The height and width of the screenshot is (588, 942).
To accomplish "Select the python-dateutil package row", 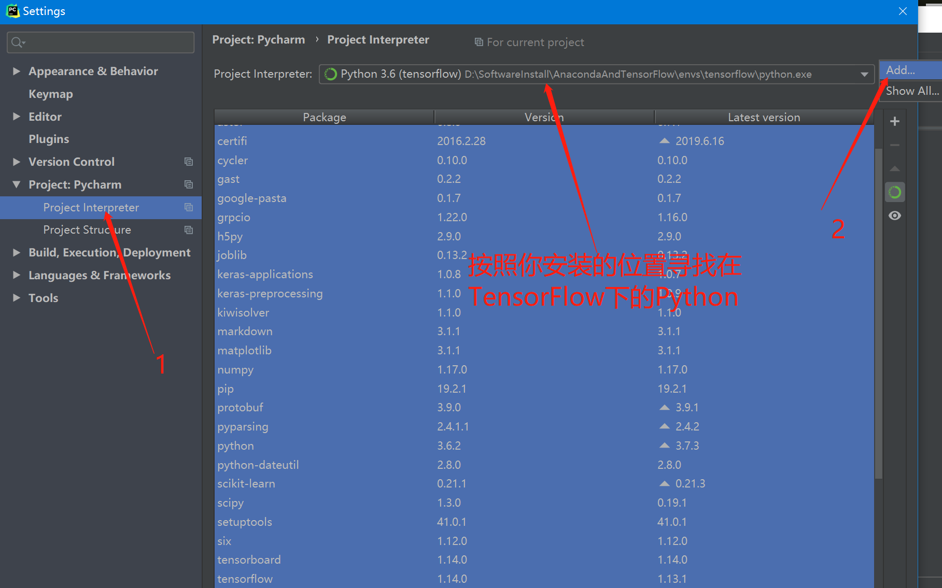I will (x=544, y=465).
